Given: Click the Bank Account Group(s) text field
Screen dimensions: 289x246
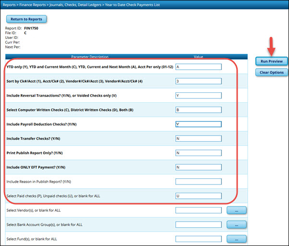Looking at the screenshot, I should (198, 225).
